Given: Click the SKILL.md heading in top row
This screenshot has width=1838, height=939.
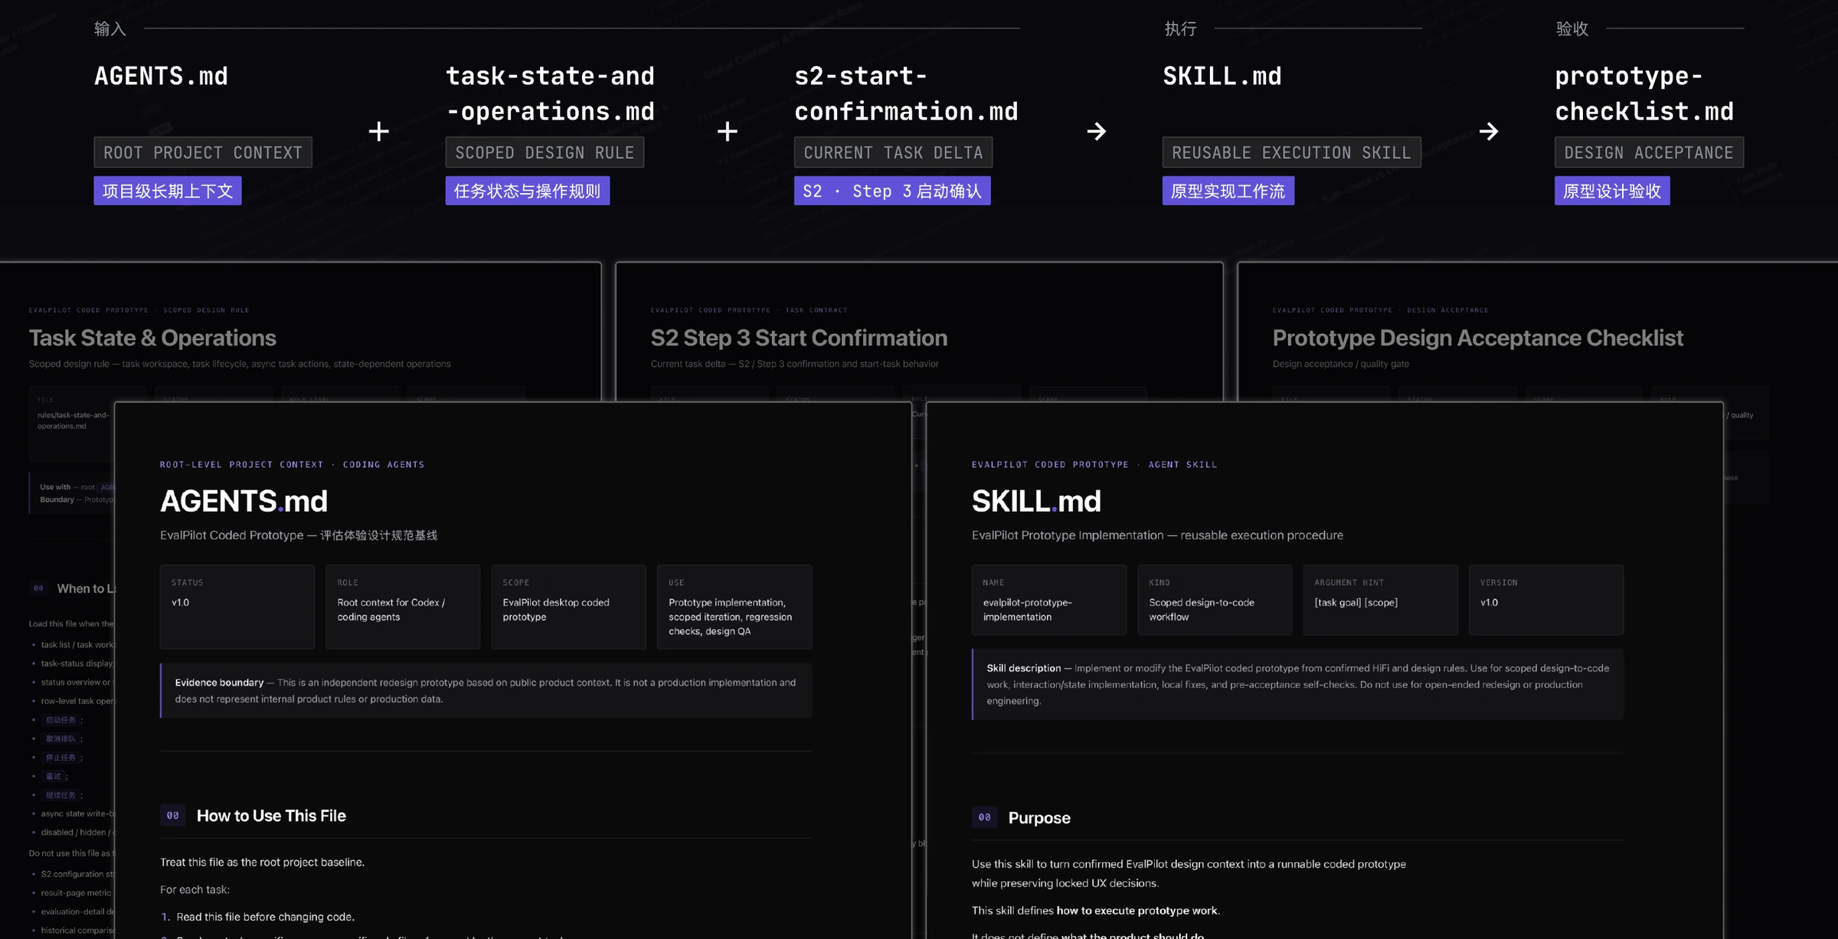Looking at the screenshot, I should (x=1222, y=76).
